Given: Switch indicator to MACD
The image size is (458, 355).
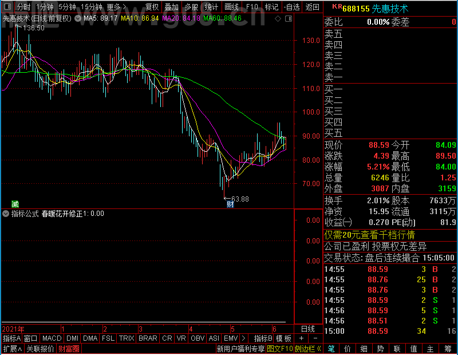Looking at the screenshot, I should point(52,338).
